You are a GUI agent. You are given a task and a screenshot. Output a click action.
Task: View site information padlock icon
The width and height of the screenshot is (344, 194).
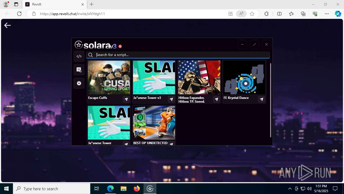pos(34,14)
